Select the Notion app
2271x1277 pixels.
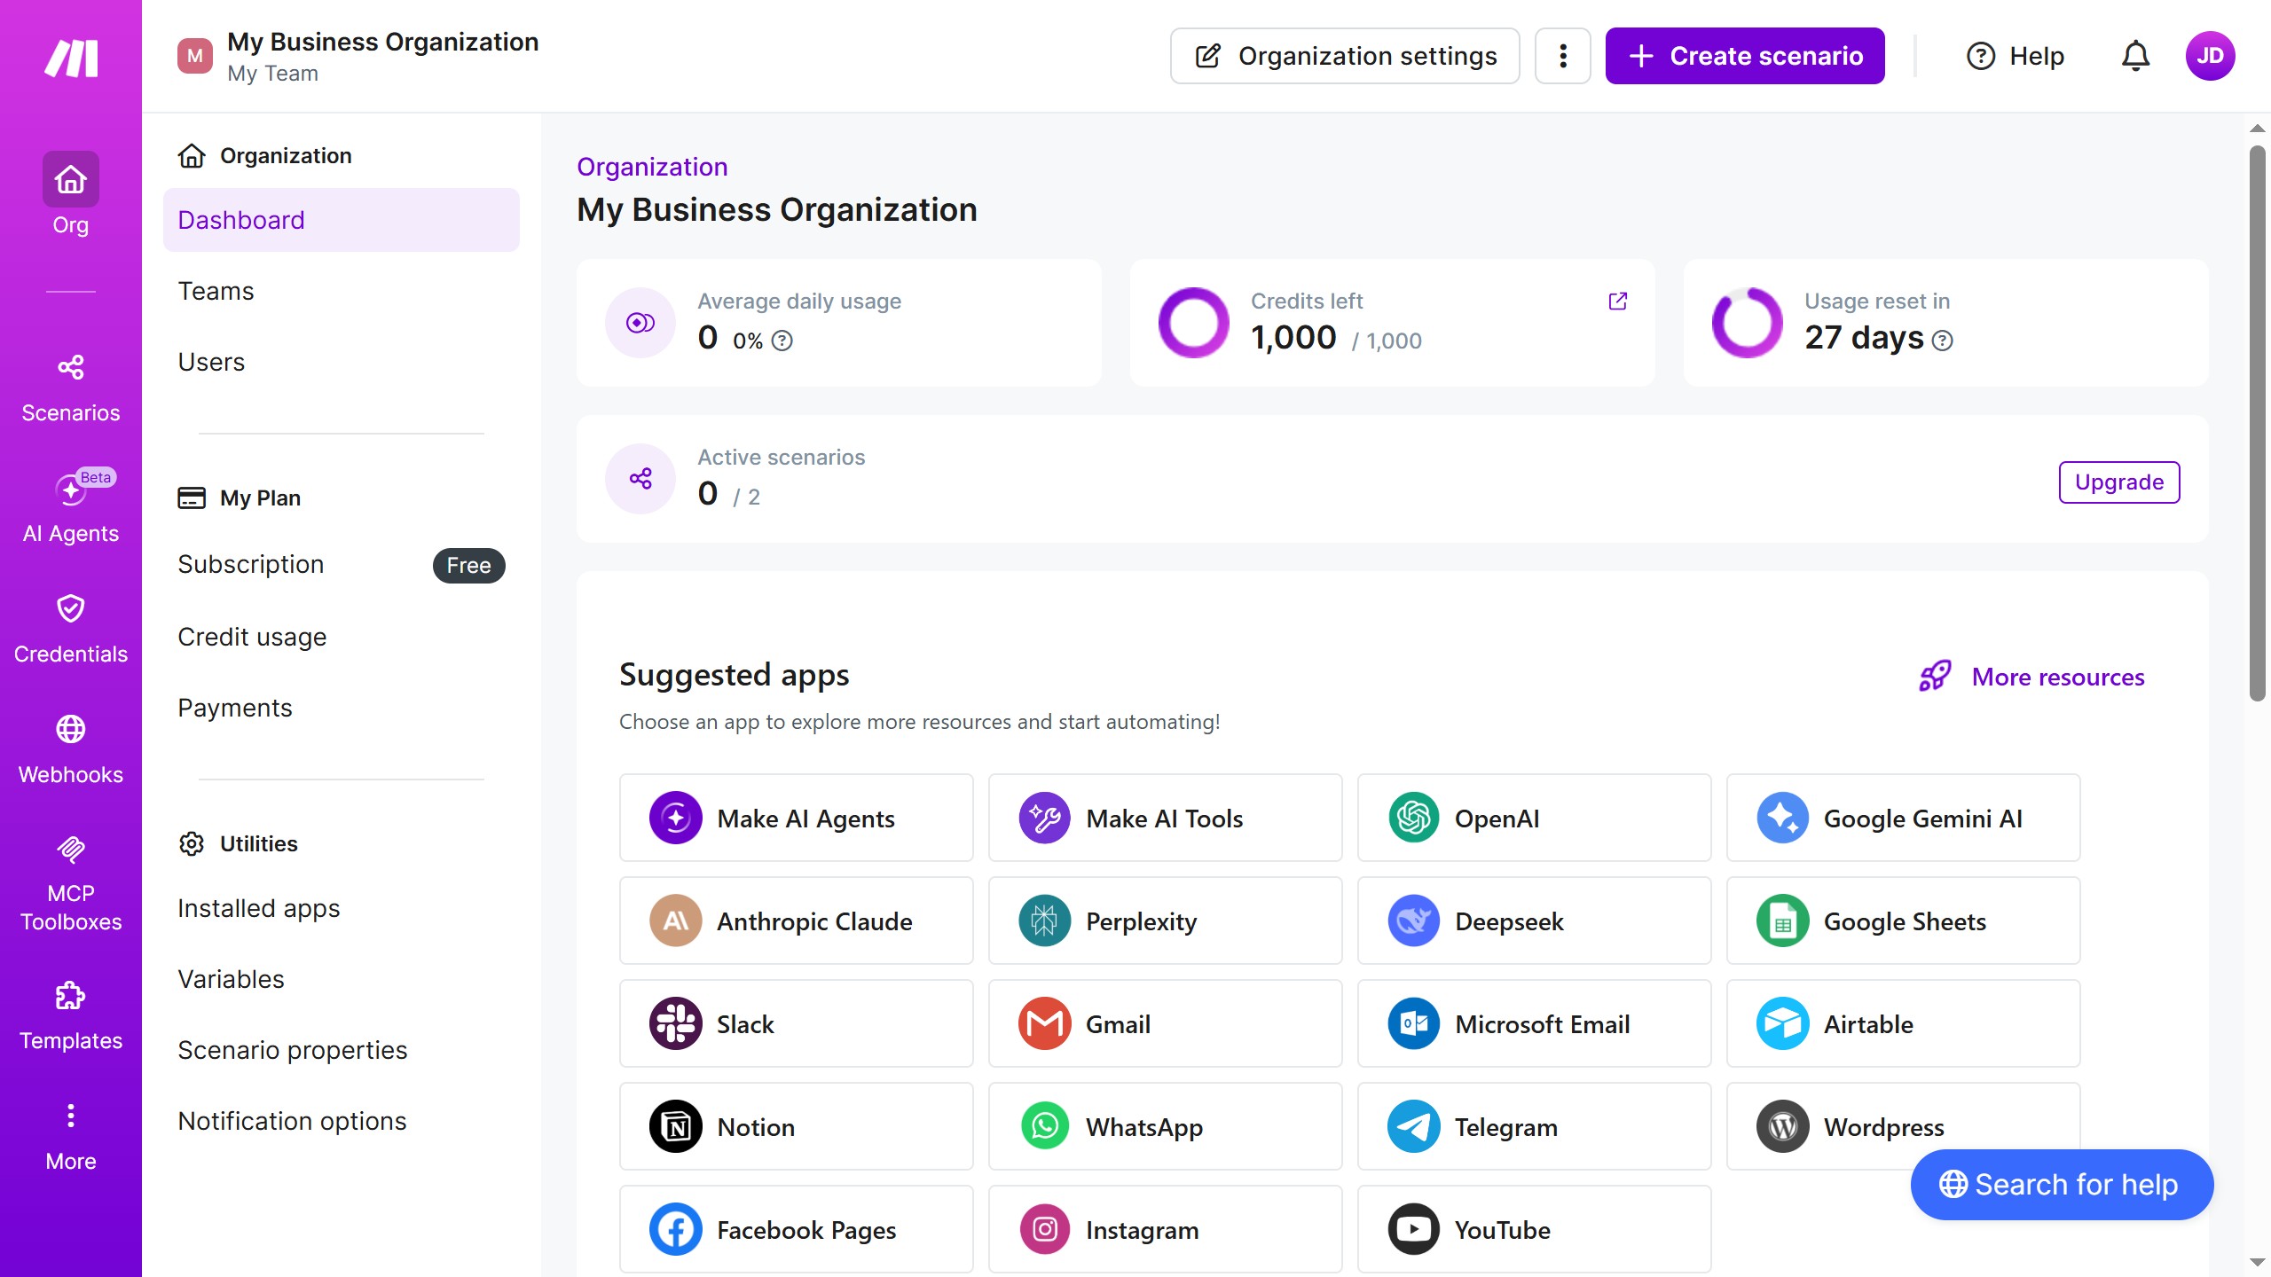[797, 1126]
